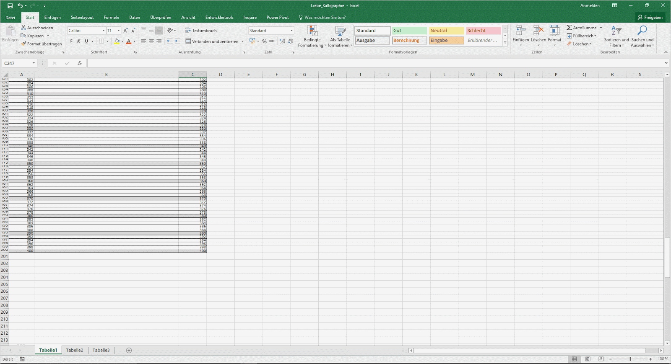Open the number format dropdown (Standard)
671x364 pixels.
click(x=291, y=31)
